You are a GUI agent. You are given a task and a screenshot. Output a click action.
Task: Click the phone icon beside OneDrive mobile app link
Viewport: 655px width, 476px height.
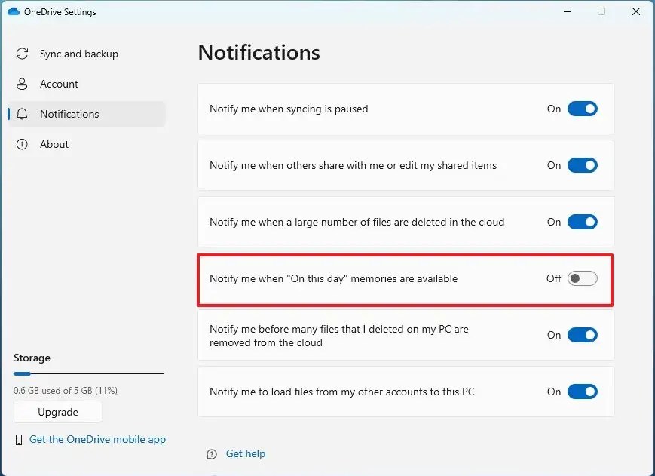coord(20,439)
